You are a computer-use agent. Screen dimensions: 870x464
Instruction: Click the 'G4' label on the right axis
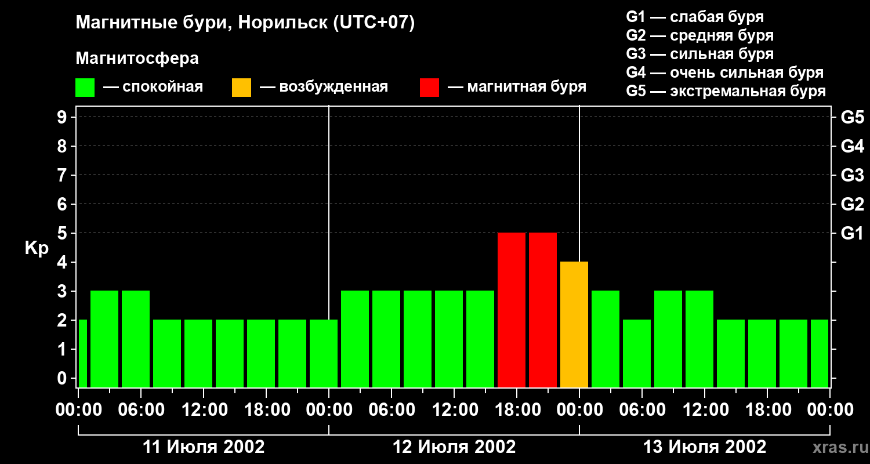852,146
